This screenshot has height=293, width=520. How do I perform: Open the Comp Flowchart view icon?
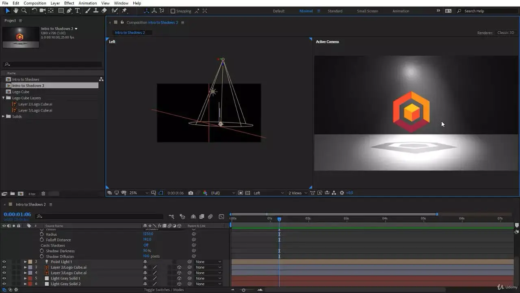pos(334,193)
